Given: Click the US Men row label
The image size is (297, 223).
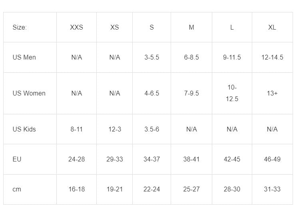Looking at the screenshot, I should click(24, 57).
